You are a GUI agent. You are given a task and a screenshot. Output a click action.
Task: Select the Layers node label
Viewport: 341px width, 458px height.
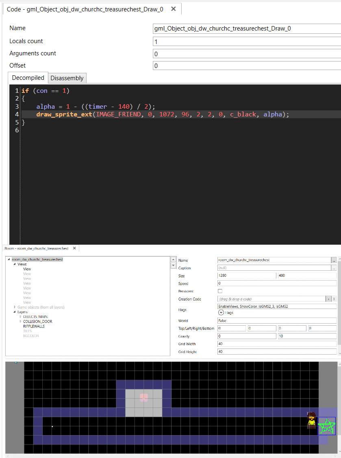pos(22,312)
